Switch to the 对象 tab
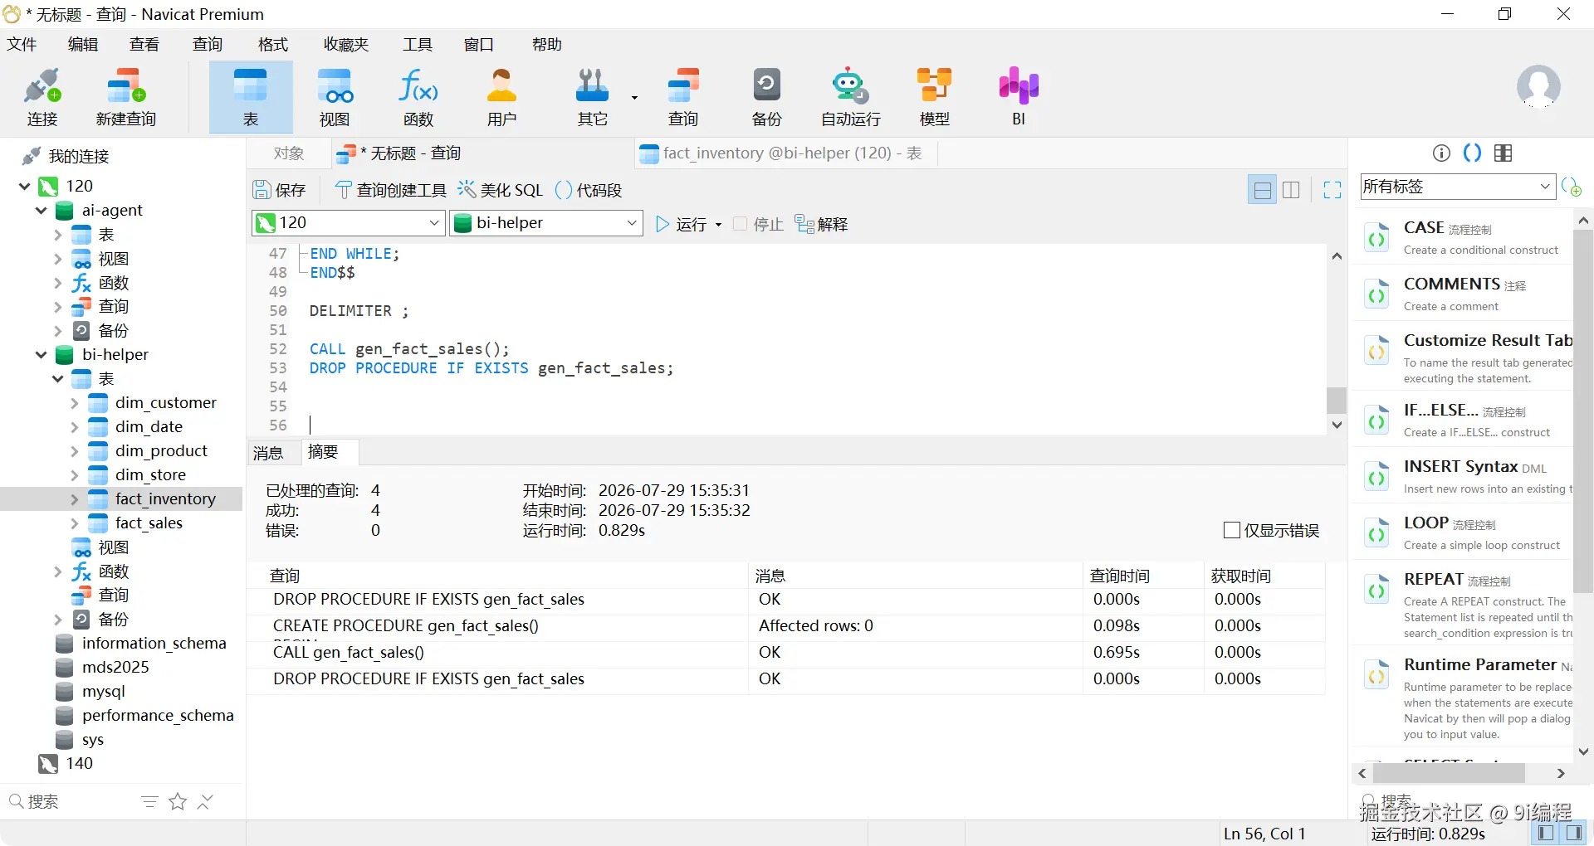The image size is (1594, 846). click(289, 153)
